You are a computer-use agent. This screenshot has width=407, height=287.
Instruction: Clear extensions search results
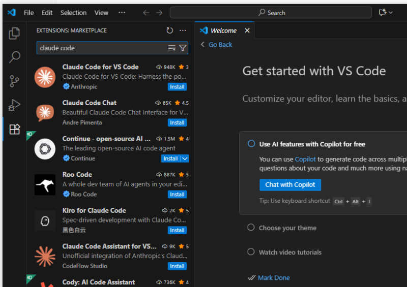[x=171, y=48]
